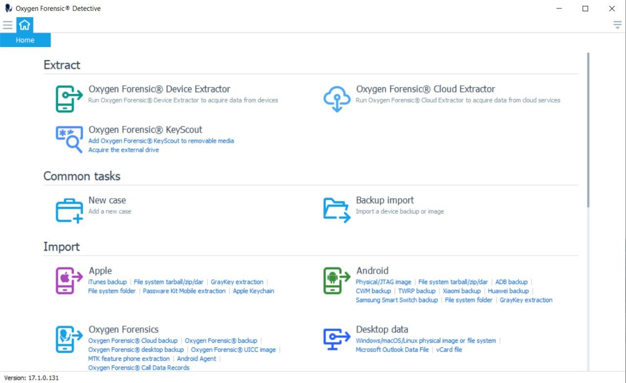Click the Apple import phone icon
The height and width of the screenshot is (383, 626).
click(x=69, y=281)
